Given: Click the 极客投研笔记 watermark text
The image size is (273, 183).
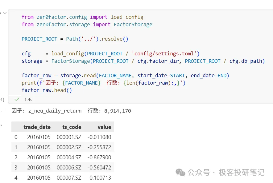Looking at the screenshot, I should pyautogui.click(x=242, y=173).
